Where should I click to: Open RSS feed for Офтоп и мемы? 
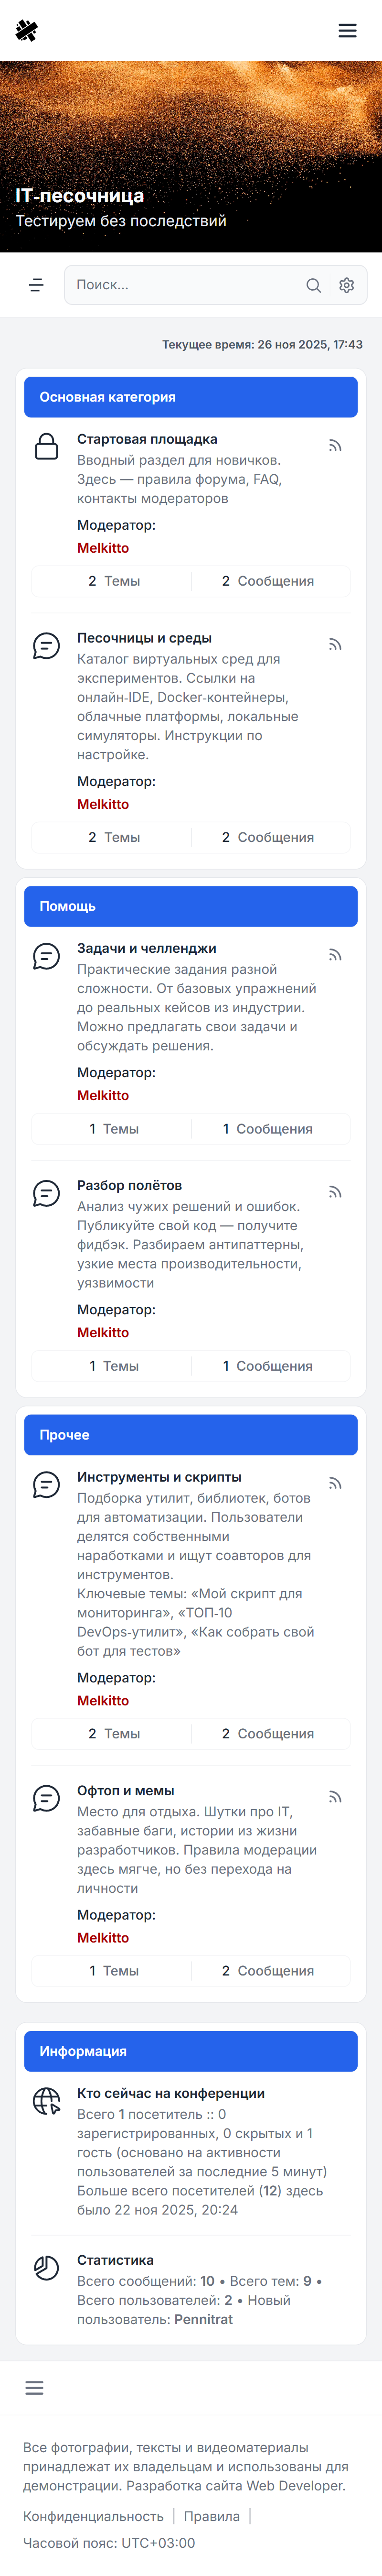coord(335,1797)
